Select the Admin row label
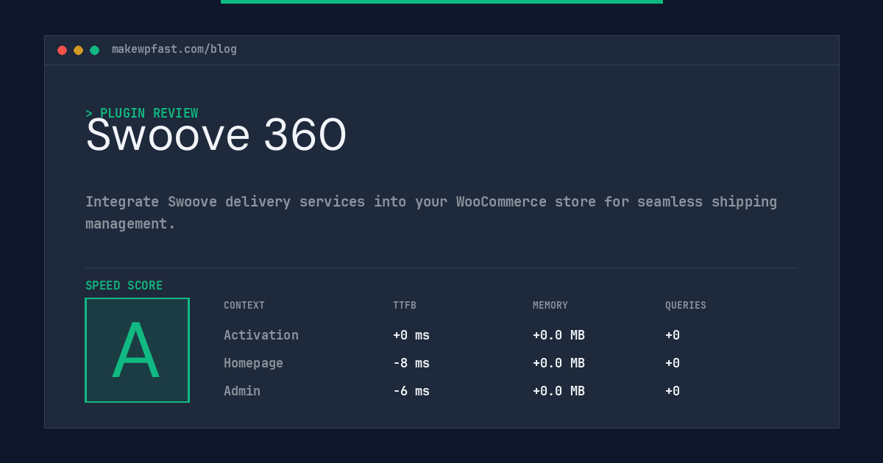The image size is (883, 463). pos(242,391)
